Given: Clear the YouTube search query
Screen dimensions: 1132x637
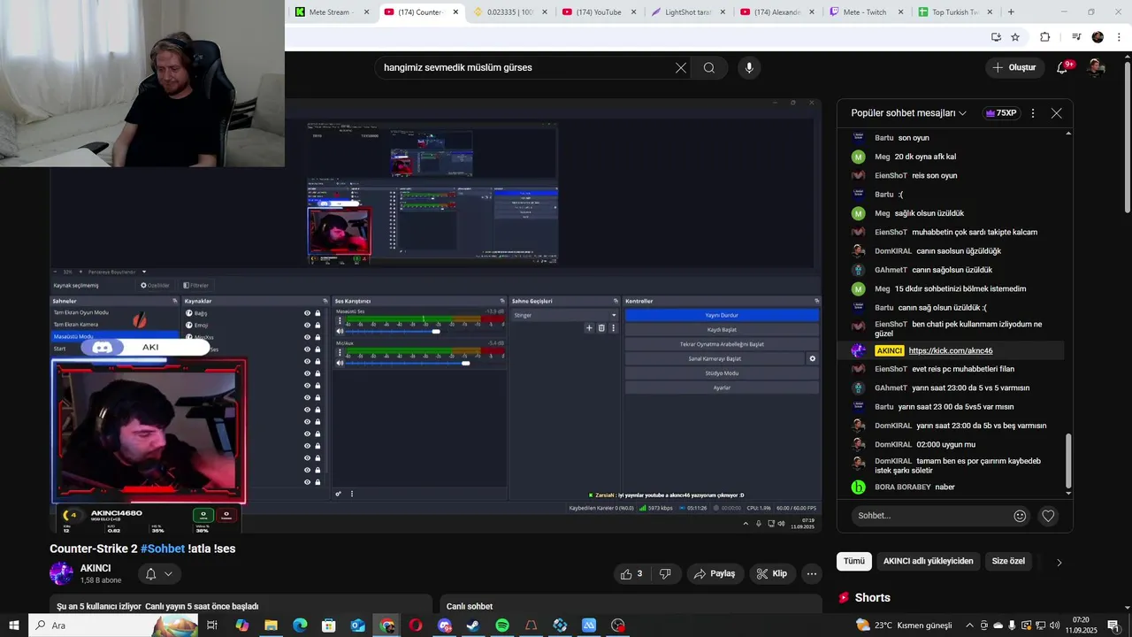Looking at the screenshot, I should click(680, 68).
